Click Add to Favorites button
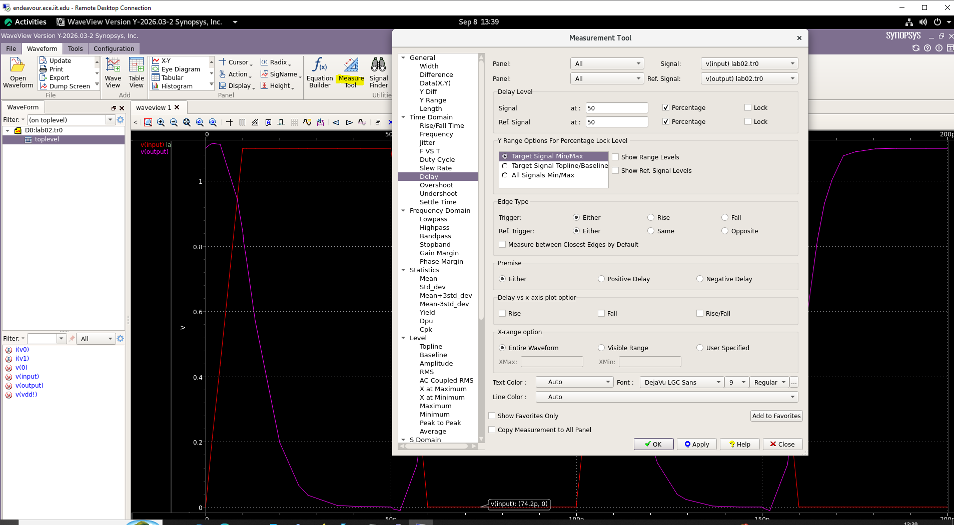The width and height of the screenshot is (954, 525). [x=776, y=416]
